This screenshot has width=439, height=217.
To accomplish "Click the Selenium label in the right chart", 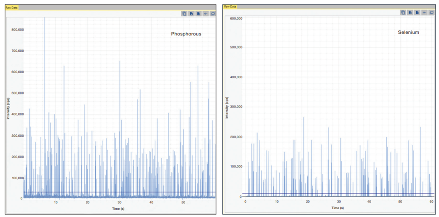I will pyautogui.click(x=408, y=32).
